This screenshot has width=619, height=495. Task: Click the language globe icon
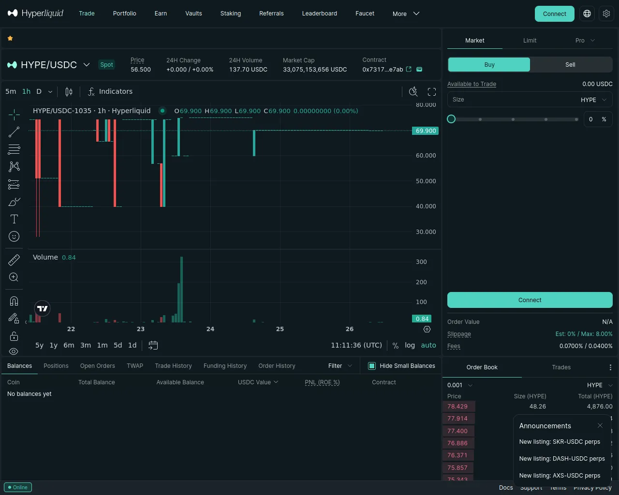coord(587,14)
